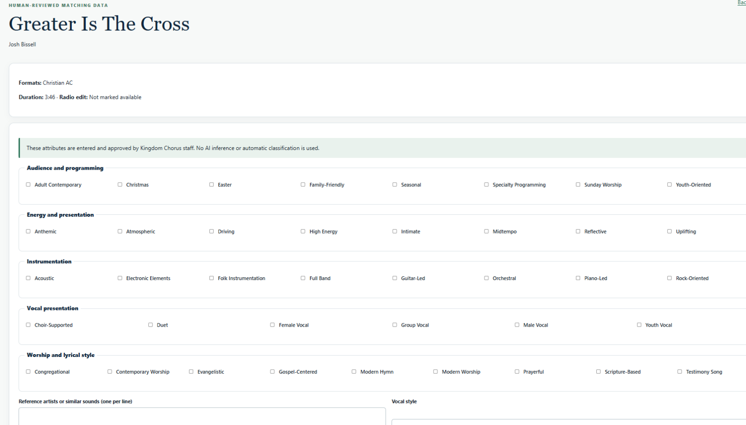Check the Adult Contemporary checkbox
This screenshot has width=746, height=425.
pyautogui.click(x=28, y=185)
